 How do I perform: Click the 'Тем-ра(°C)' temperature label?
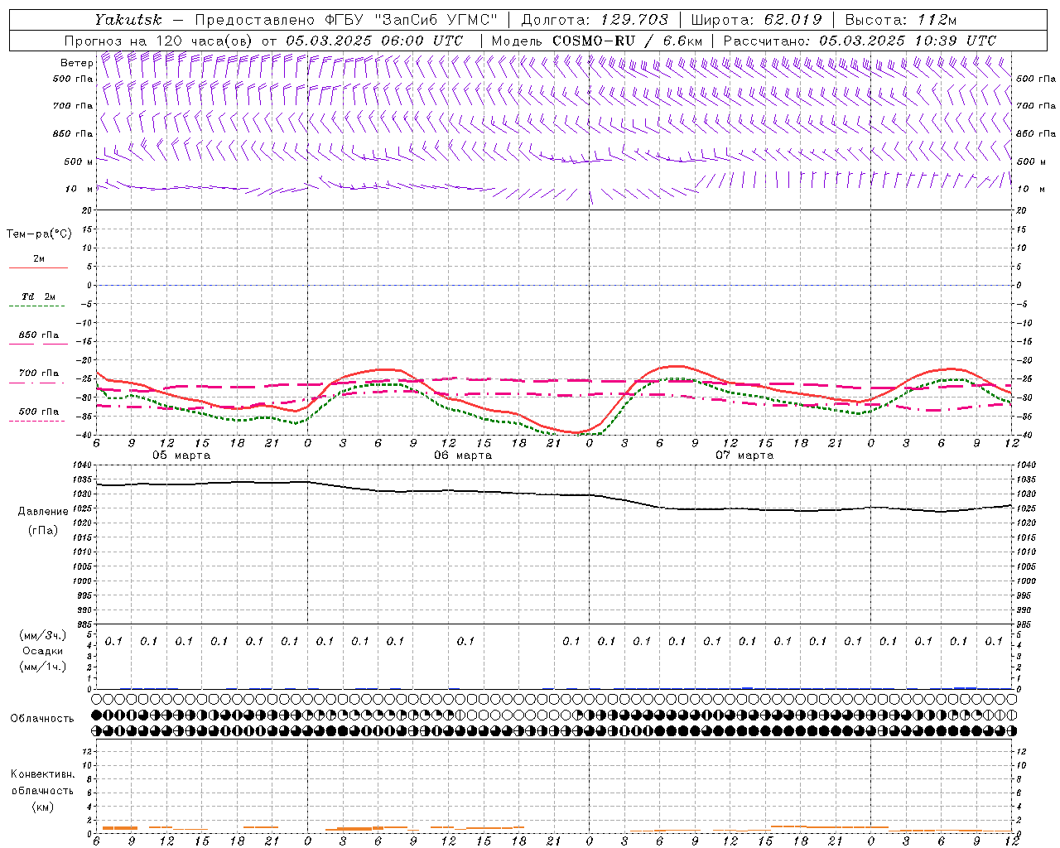coord(39,234)
